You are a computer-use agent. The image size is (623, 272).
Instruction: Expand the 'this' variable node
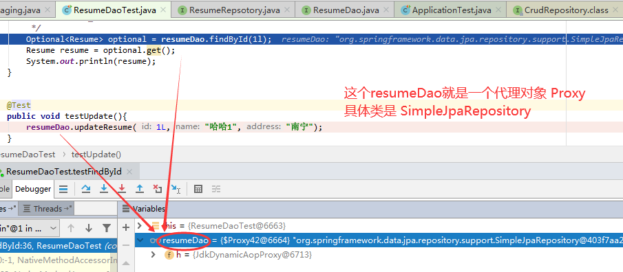pyautogui.click(x=139, y=225)
